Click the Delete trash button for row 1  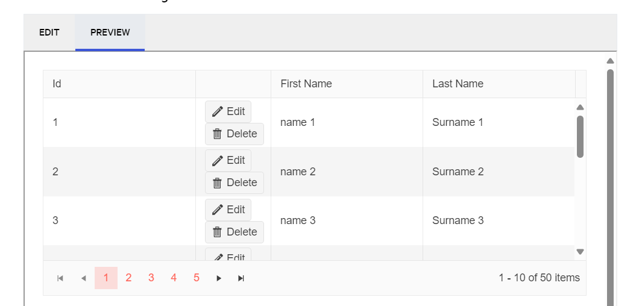point(234,134)
